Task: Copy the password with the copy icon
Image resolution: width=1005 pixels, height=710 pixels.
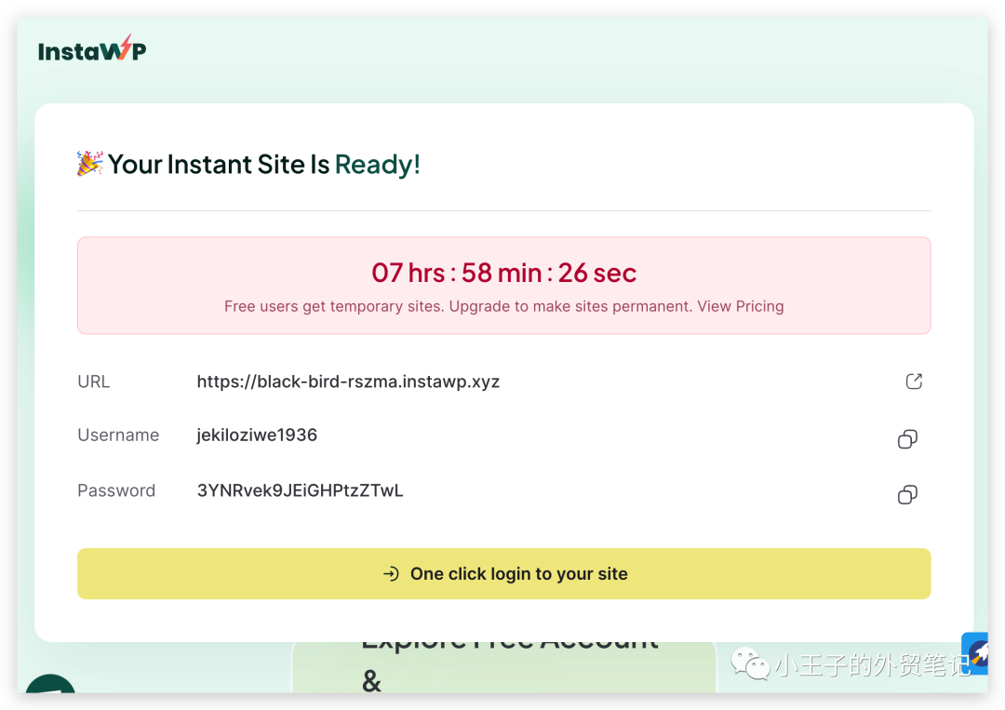Action: (x=907, y=495)
